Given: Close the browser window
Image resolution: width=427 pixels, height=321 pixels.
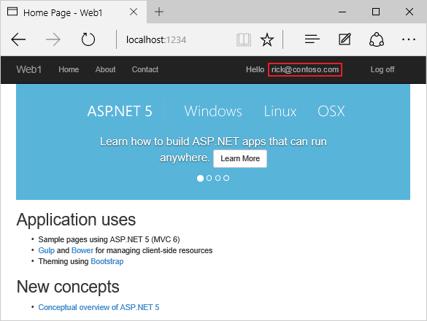Looking at the screenshot, I should click(x=409, y=12).
